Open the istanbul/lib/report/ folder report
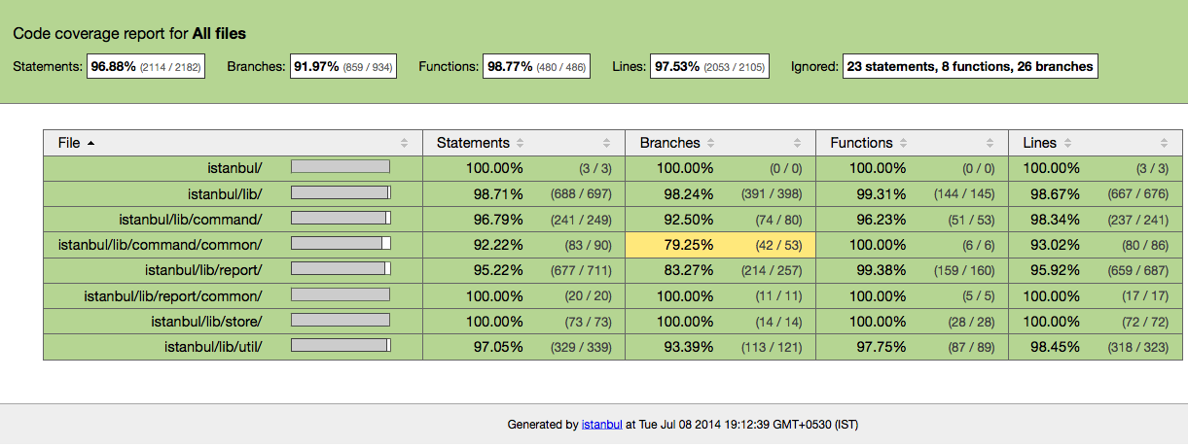 pyautogui.click(x=203, y=269)
